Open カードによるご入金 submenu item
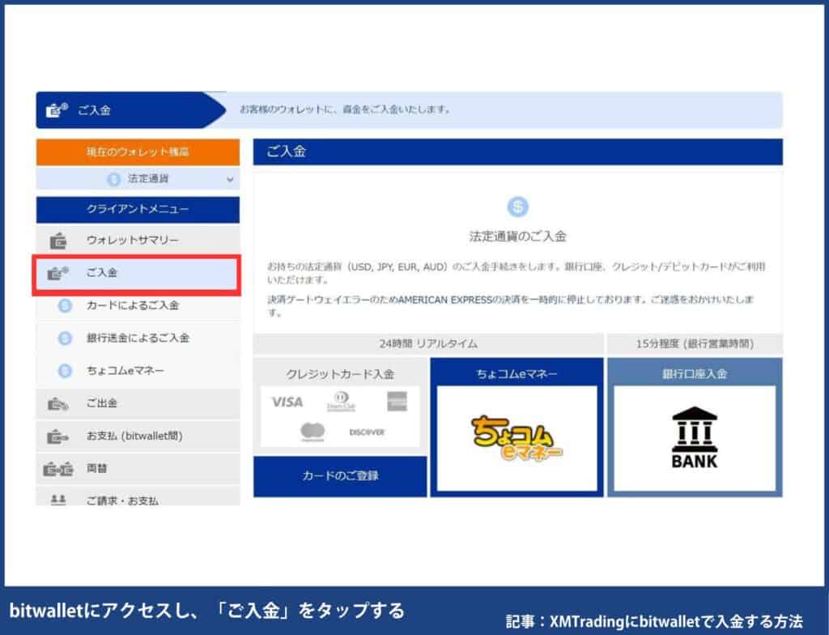Image resolution: width=829 pixels, height=635 pixels. [138, 305]
